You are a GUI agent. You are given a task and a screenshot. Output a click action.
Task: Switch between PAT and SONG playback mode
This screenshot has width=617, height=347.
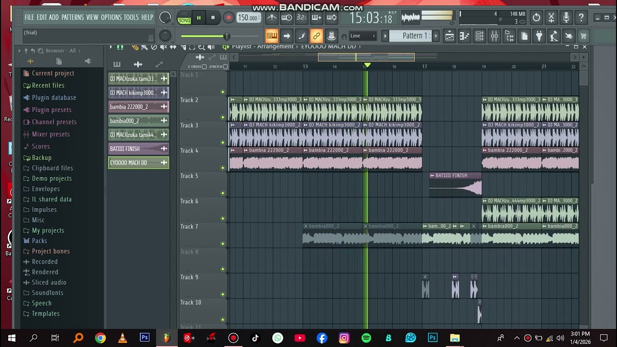point(184,18)
